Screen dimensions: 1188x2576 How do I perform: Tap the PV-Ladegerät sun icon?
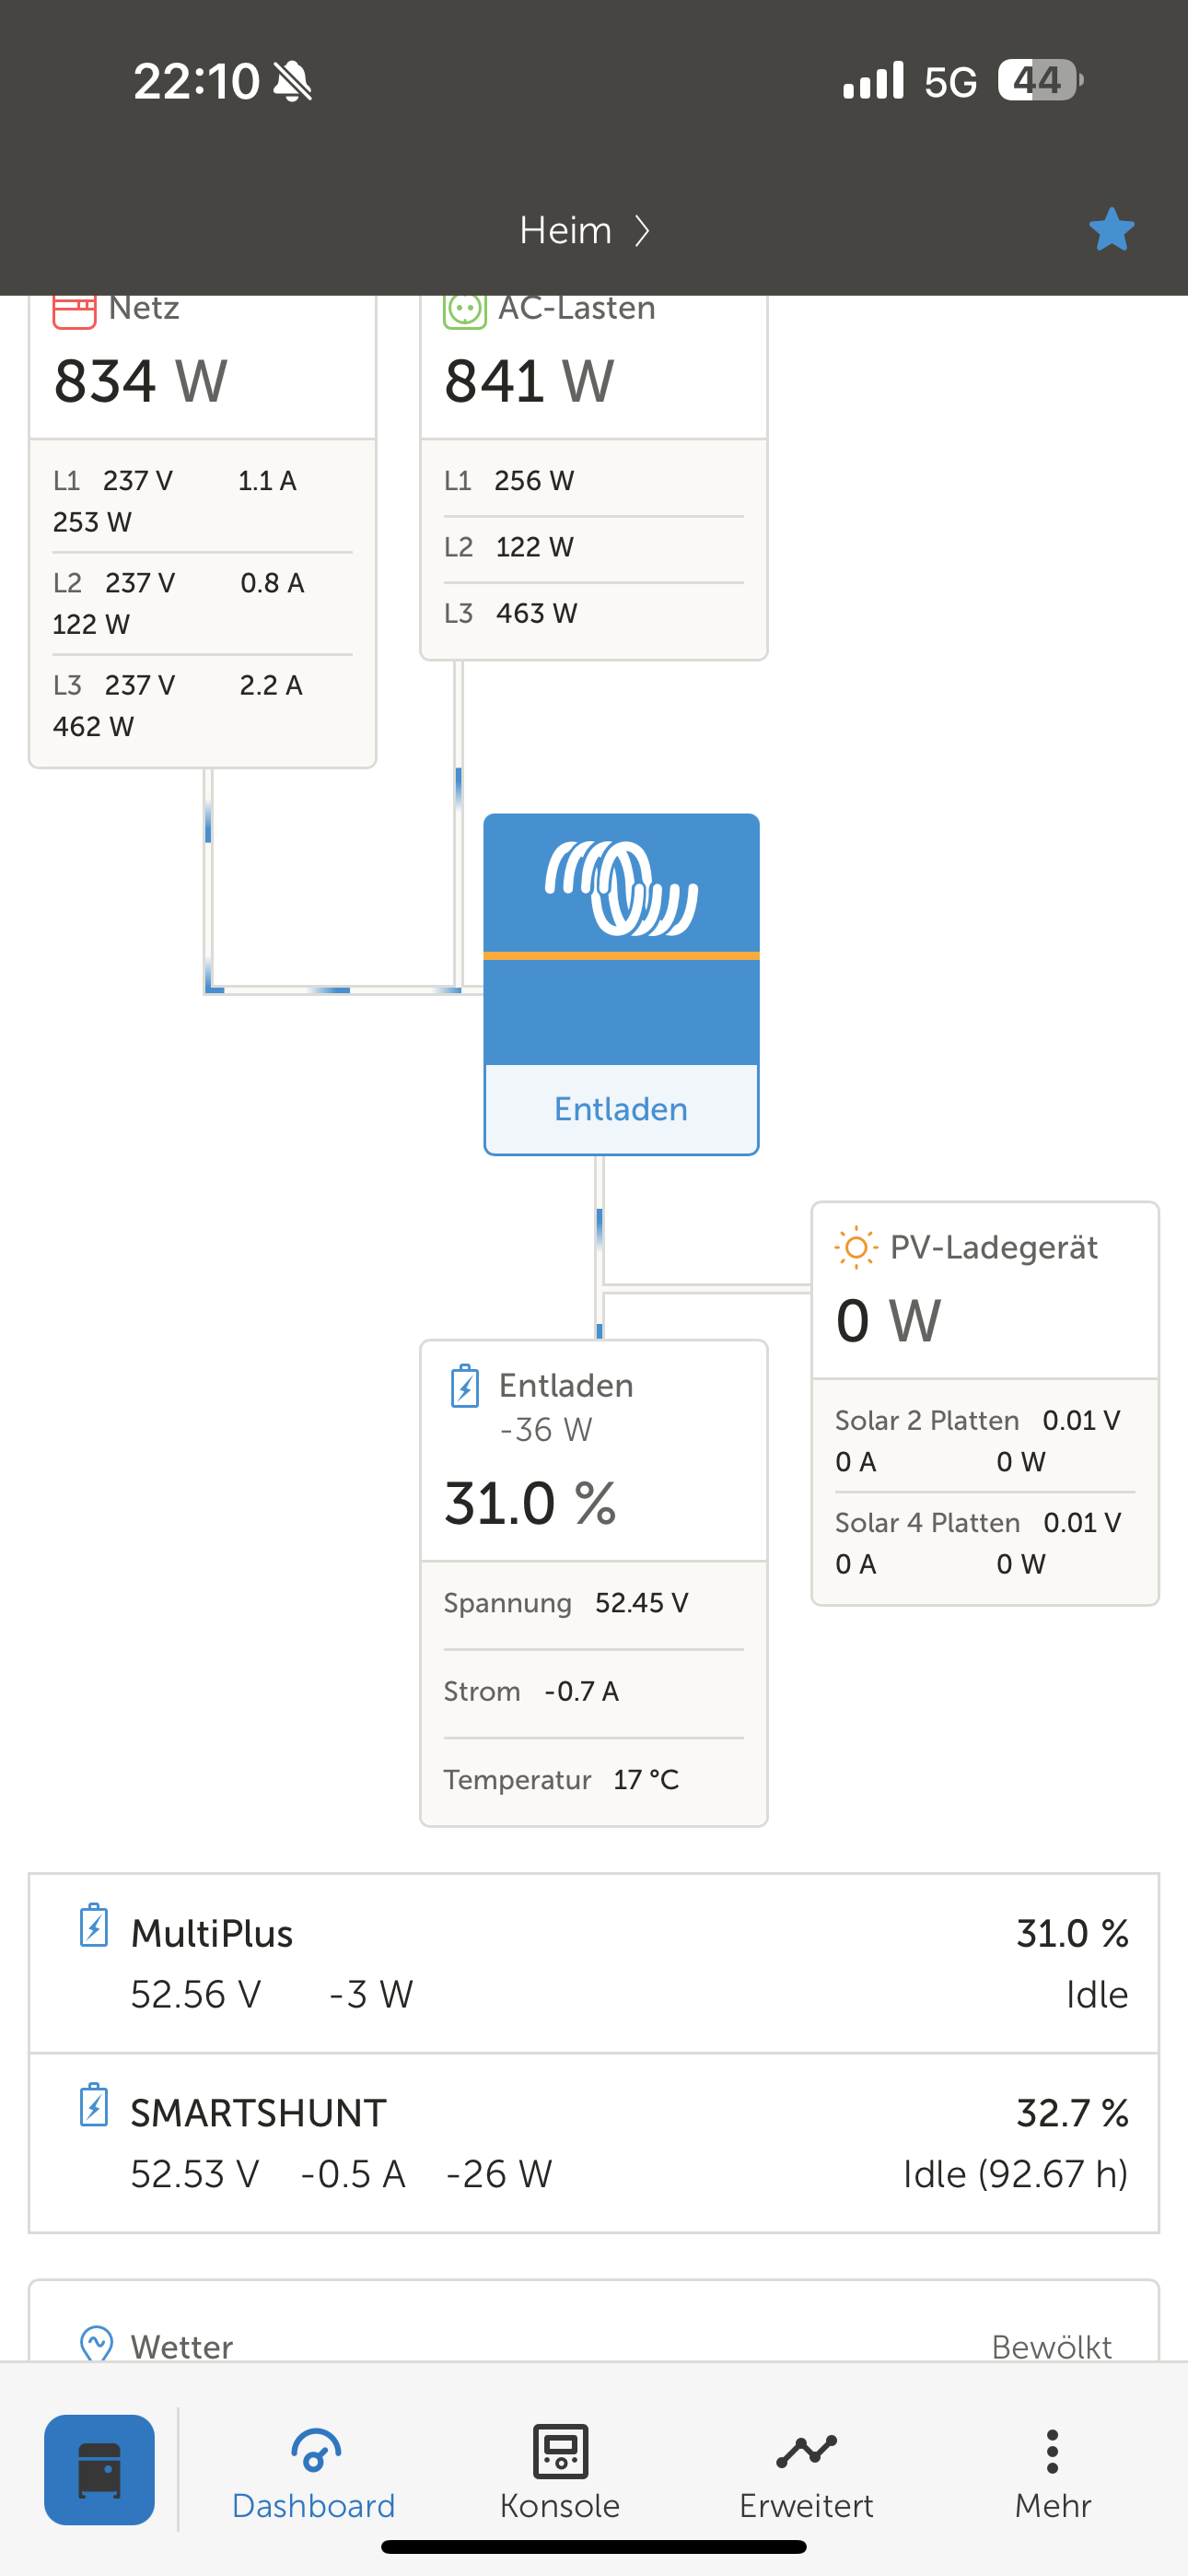(x=855, y=1248)
